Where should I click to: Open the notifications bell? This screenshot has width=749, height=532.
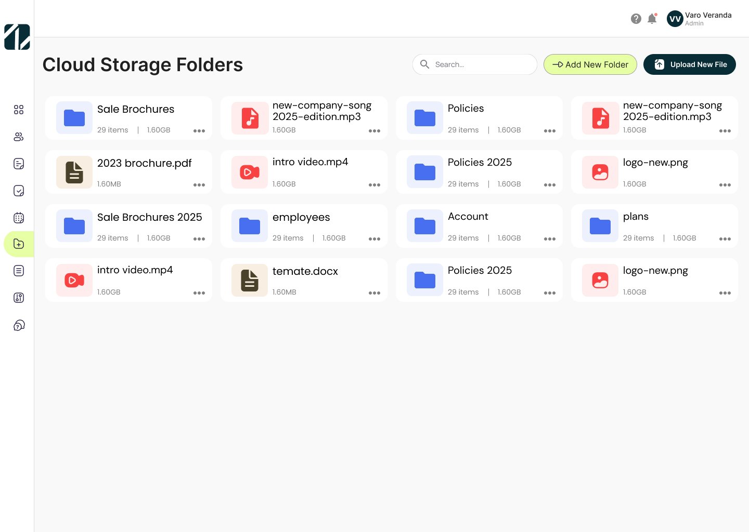click(652, 19)
